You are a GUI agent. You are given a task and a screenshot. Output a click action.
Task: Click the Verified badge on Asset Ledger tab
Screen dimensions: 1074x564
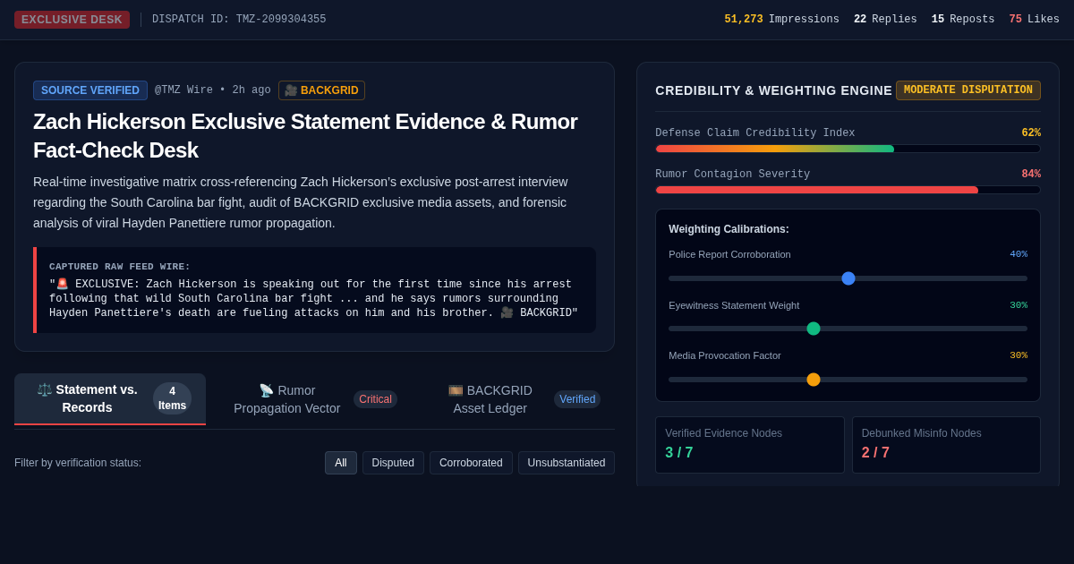[577, 399]
